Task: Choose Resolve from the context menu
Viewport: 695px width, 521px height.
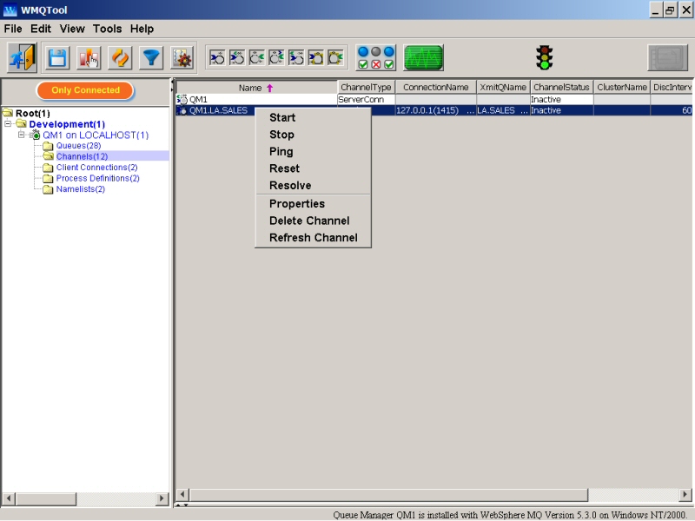Action: 313,185
